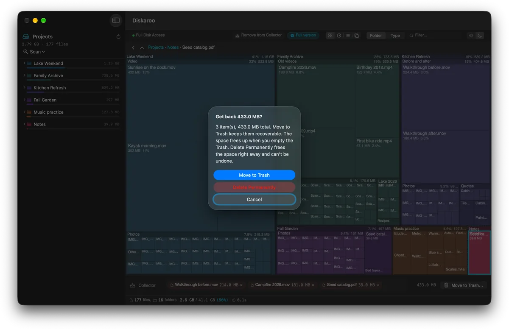Switch to list view icon

click(348, 36)
